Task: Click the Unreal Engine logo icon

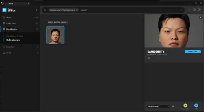Action: point(2,3)
